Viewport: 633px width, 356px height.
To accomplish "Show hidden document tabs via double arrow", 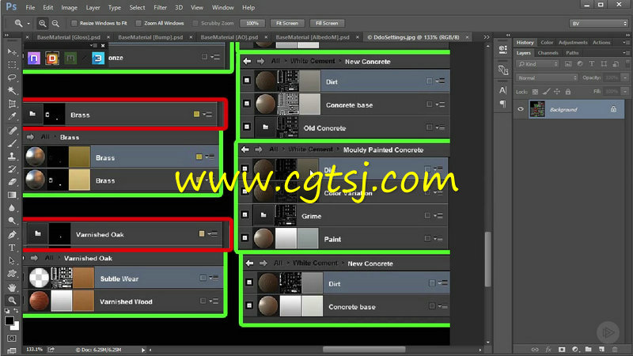I will click(x=487, y=37).
